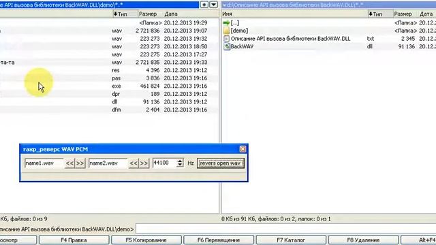Sort the right panel by Размер column
Screen dimensions: 436x245
point(405,14)
